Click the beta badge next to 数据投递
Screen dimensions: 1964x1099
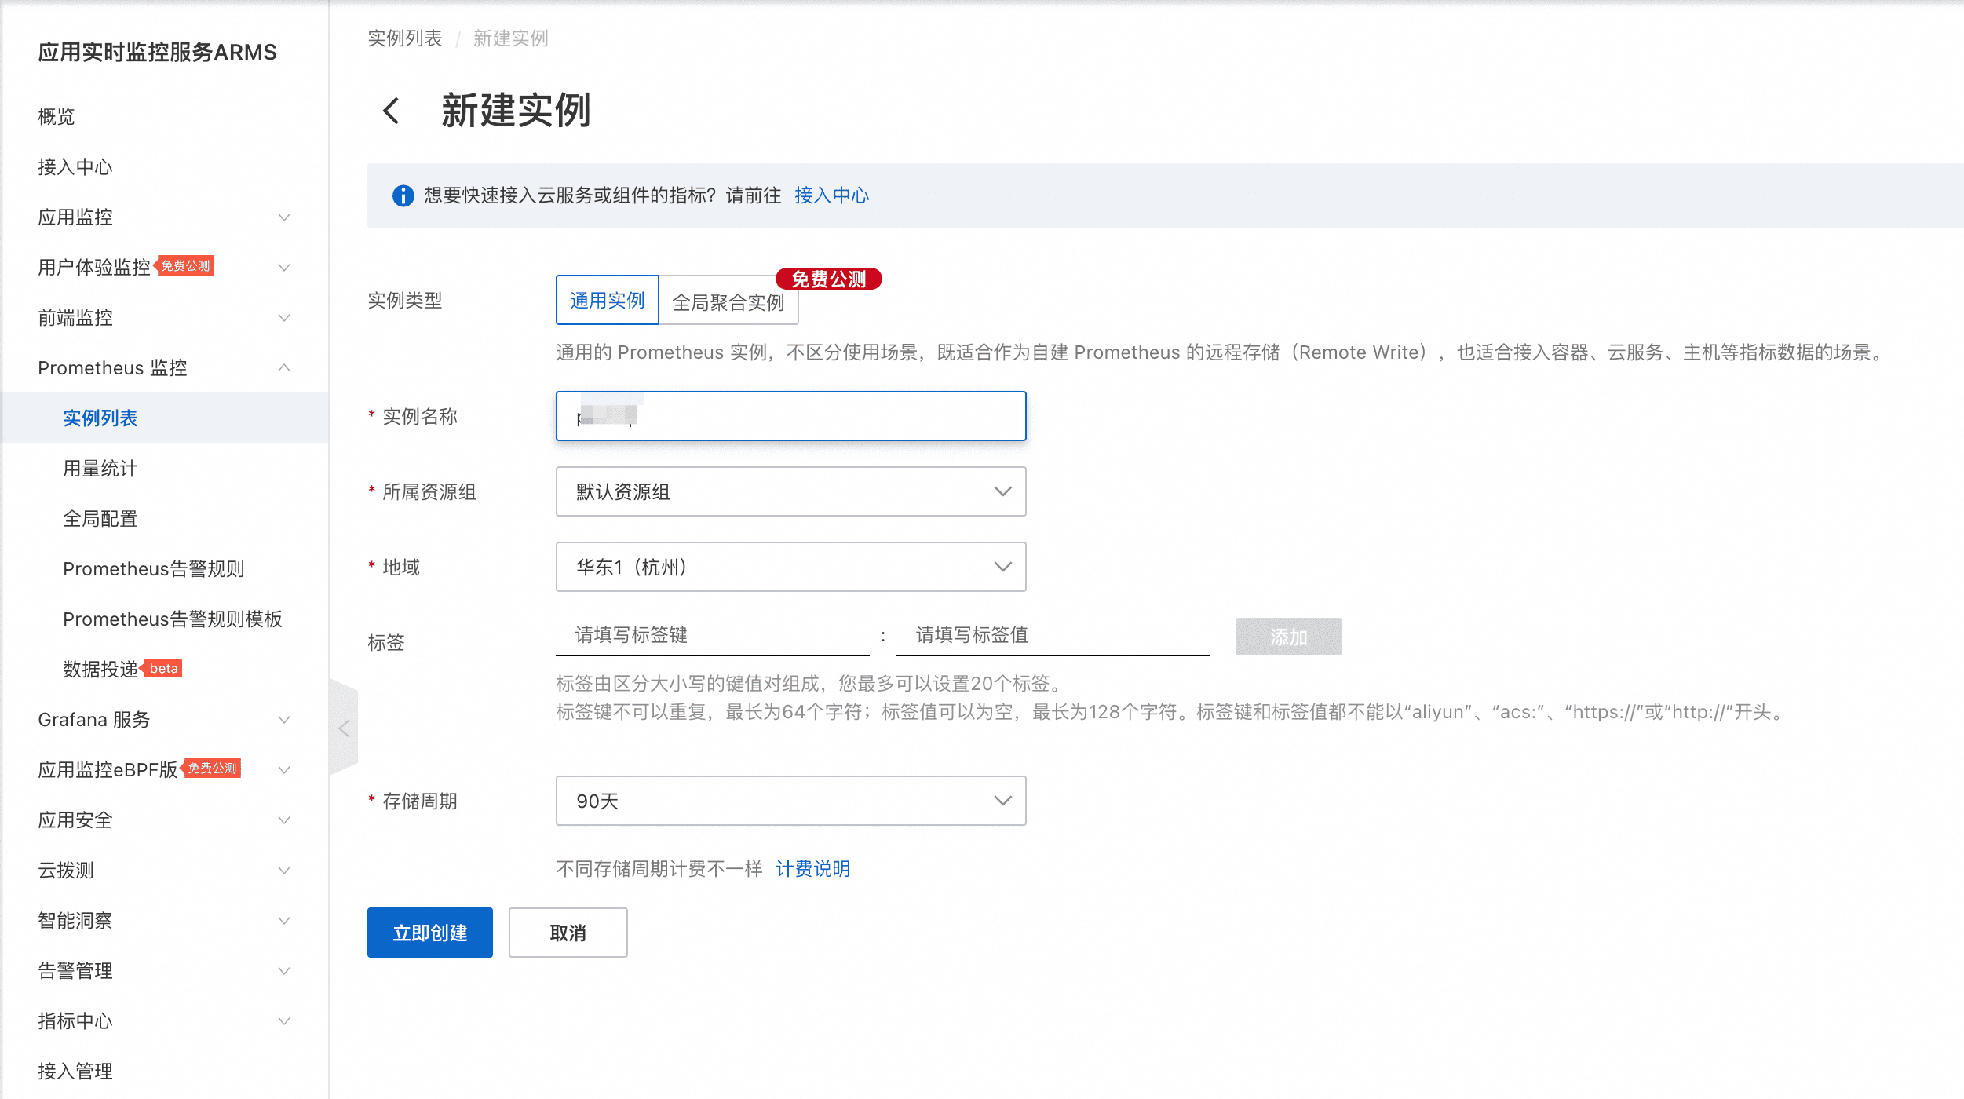[163, 668]
